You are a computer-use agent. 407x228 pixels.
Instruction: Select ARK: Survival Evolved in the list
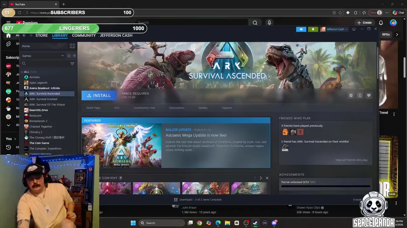[43, 99]
